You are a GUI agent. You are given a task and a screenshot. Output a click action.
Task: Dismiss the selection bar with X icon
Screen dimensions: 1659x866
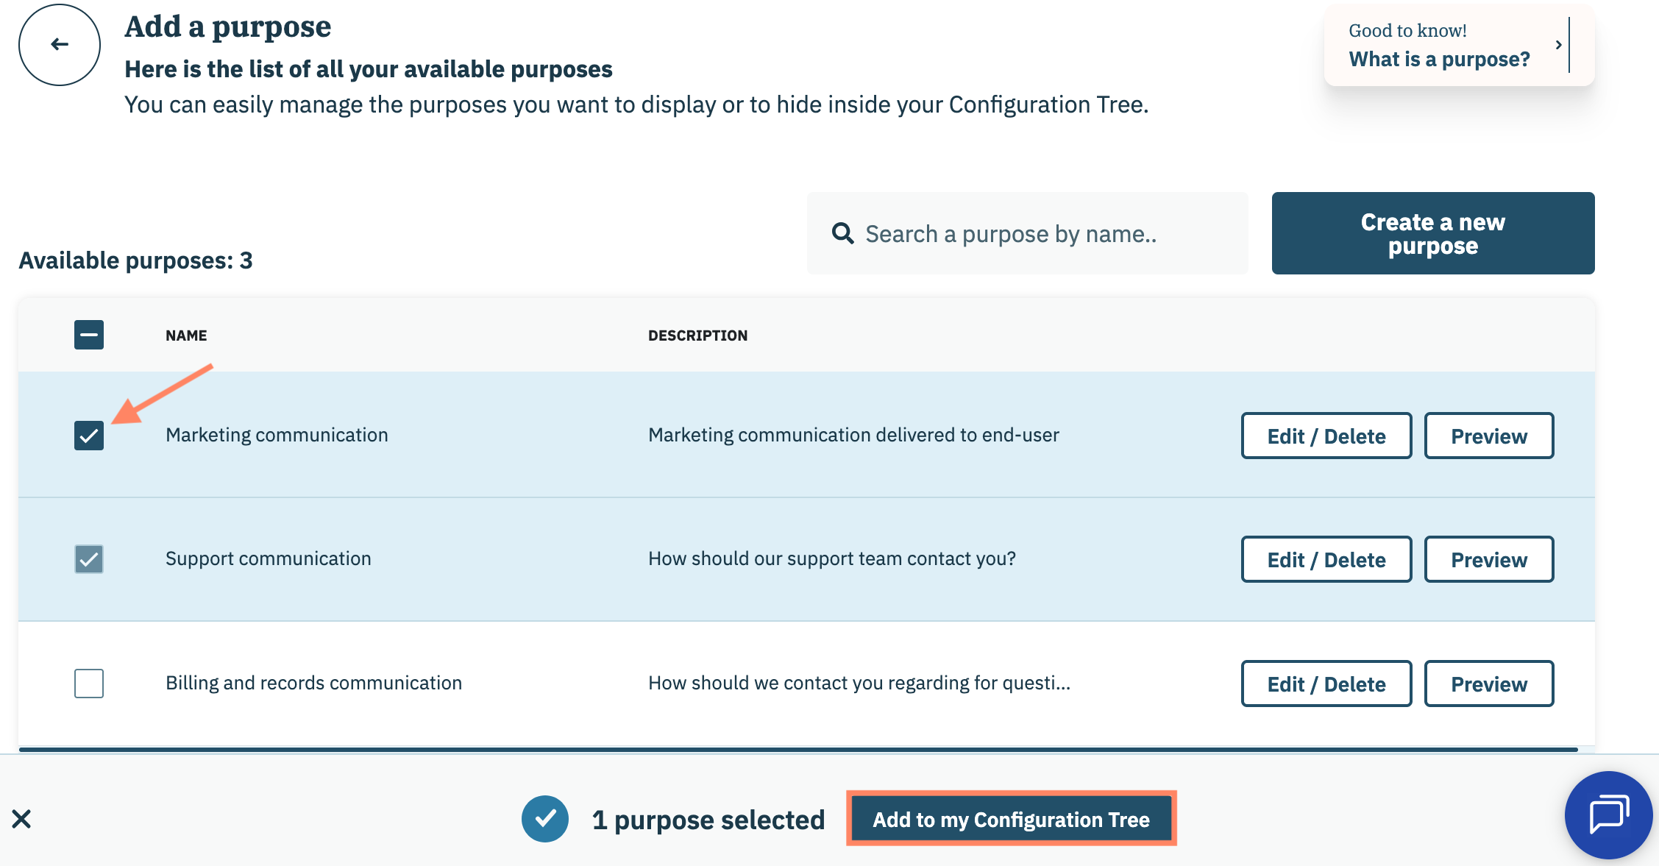click(21, 819)
